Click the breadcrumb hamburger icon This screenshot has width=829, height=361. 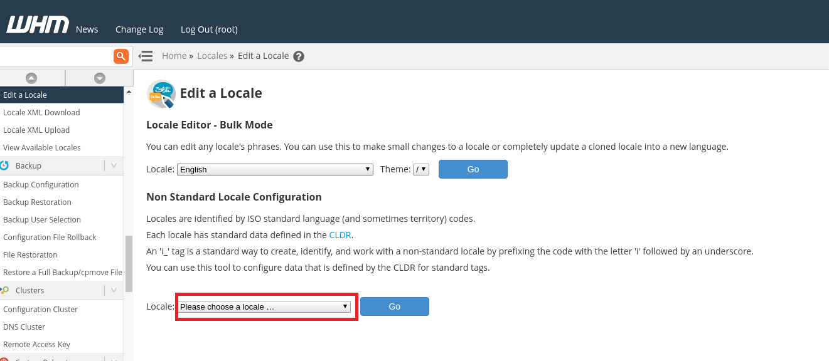click(145, 56)
